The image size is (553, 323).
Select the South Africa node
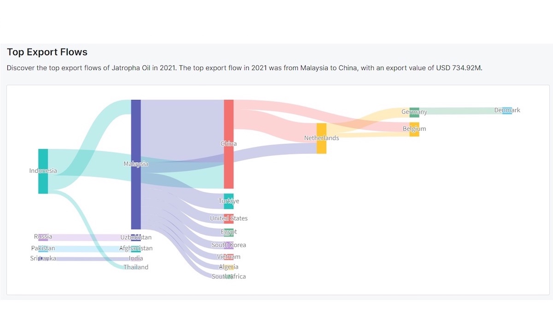(229, 276)
